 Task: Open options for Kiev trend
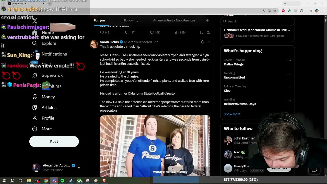click(x=289, y=87)
